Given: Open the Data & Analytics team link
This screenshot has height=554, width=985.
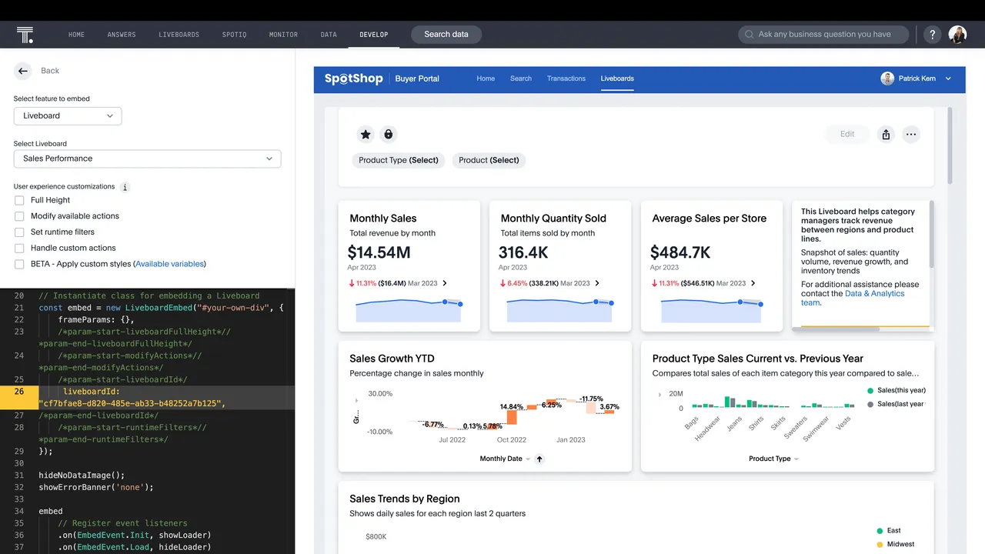Looking at the screenshot, I should click(853, 299).
